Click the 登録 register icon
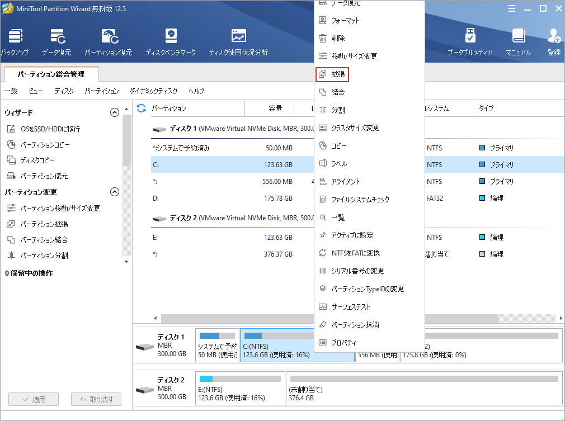 click(x=554, y=42)
